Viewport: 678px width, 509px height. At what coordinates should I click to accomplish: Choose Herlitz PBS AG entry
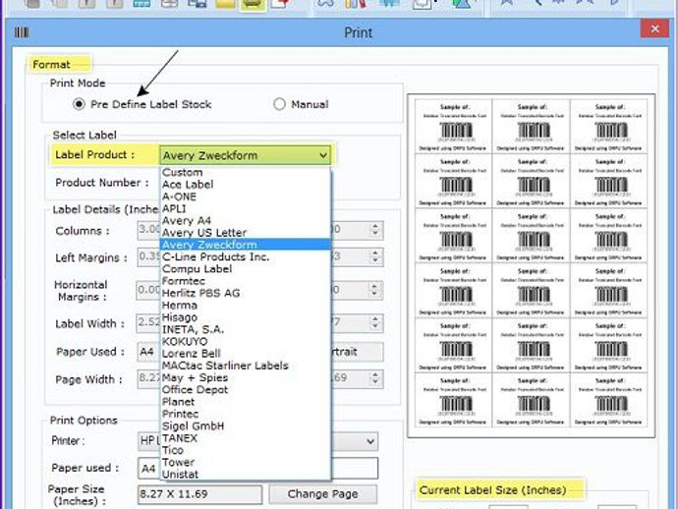[x=246, y=293]
